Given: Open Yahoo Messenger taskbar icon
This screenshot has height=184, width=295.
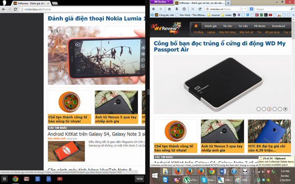Looking at the screenshot, I should pyautogui.click(x=177, y=180).
